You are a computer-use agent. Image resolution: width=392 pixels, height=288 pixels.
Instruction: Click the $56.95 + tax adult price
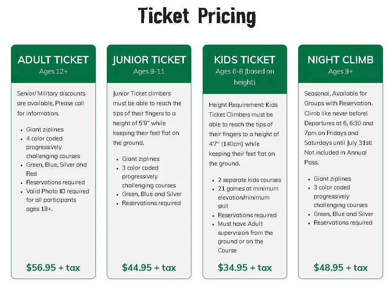(x=53, y=268)
